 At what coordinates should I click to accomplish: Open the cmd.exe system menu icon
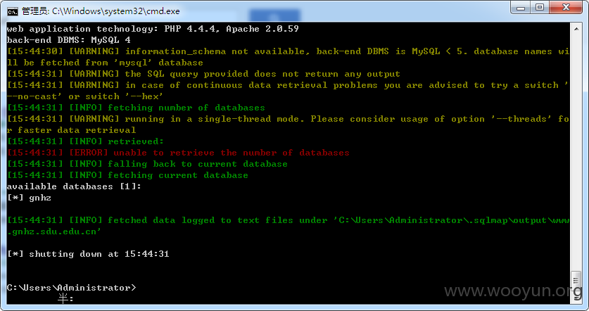pyautogui.click(x=13, y=12)
